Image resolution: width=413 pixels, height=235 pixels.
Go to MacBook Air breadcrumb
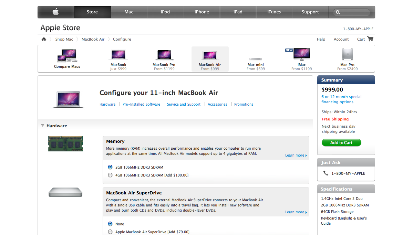point(93,39)
